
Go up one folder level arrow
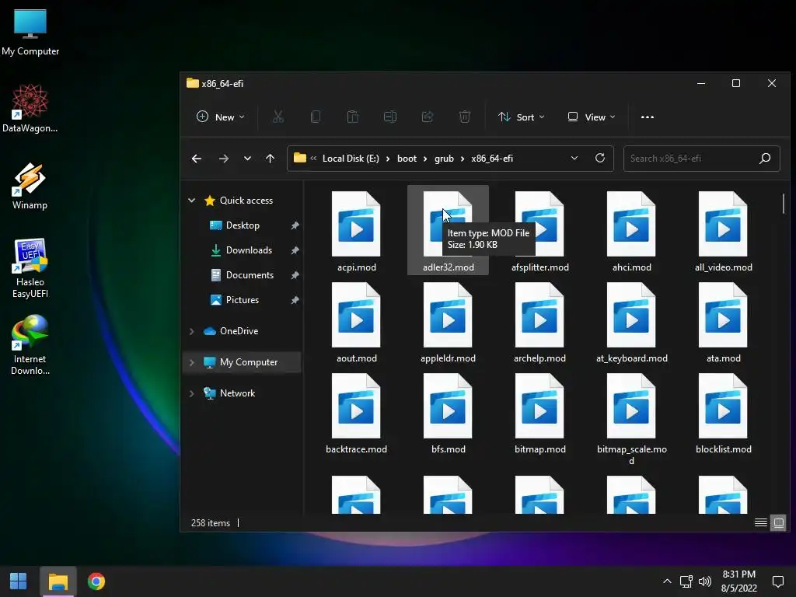(x=270, y=159)
